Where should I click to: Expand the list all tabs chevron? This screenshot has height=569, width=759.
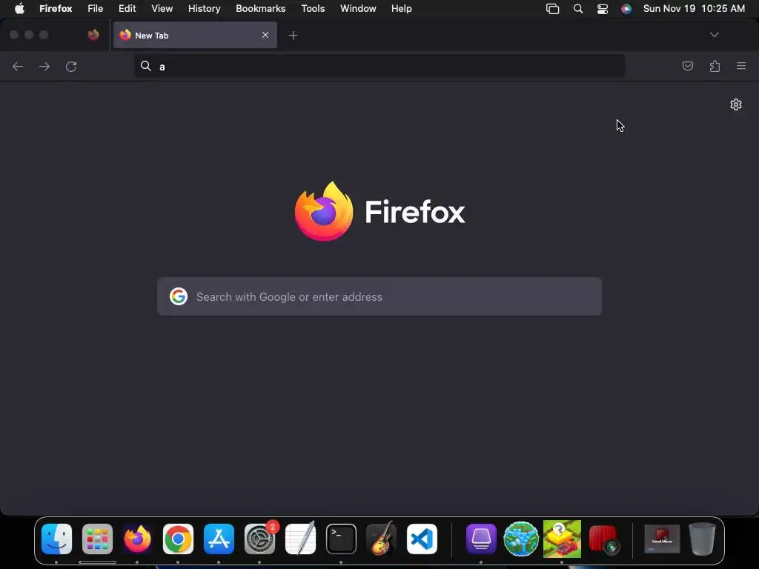(715, 35)
